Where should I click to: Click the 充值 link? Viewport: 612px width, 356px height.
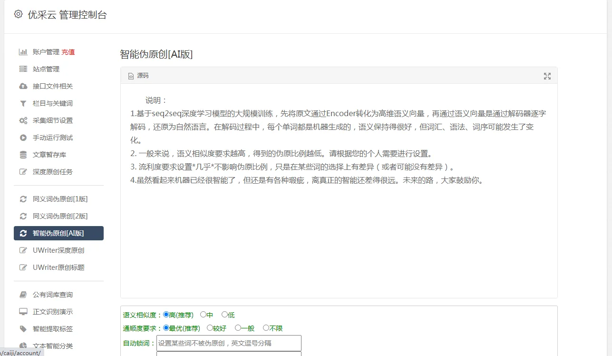point(68,51)
